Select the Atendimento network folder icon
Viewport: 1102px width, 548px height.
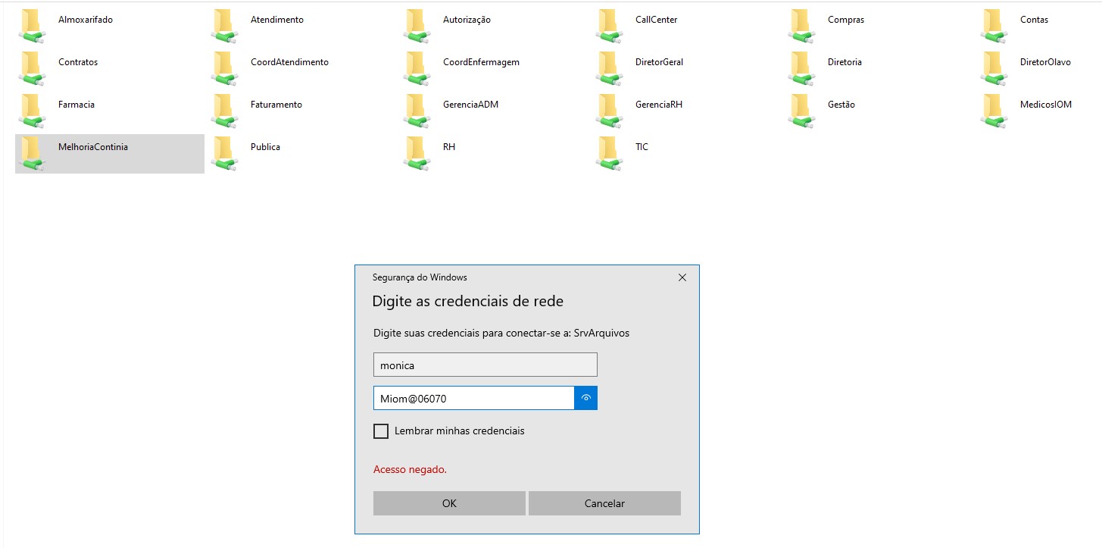click(225, 26)
